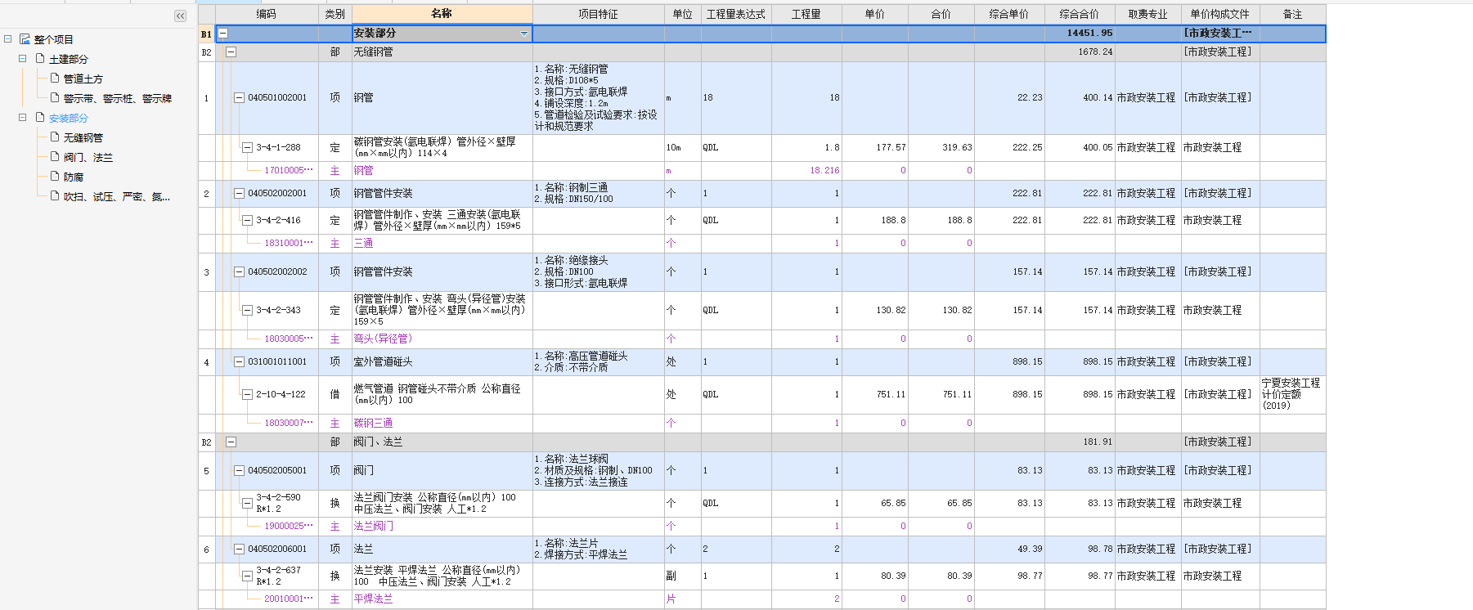1473x610 pixels.
Task: Click the 编码 column header
Action: (267, 14)
